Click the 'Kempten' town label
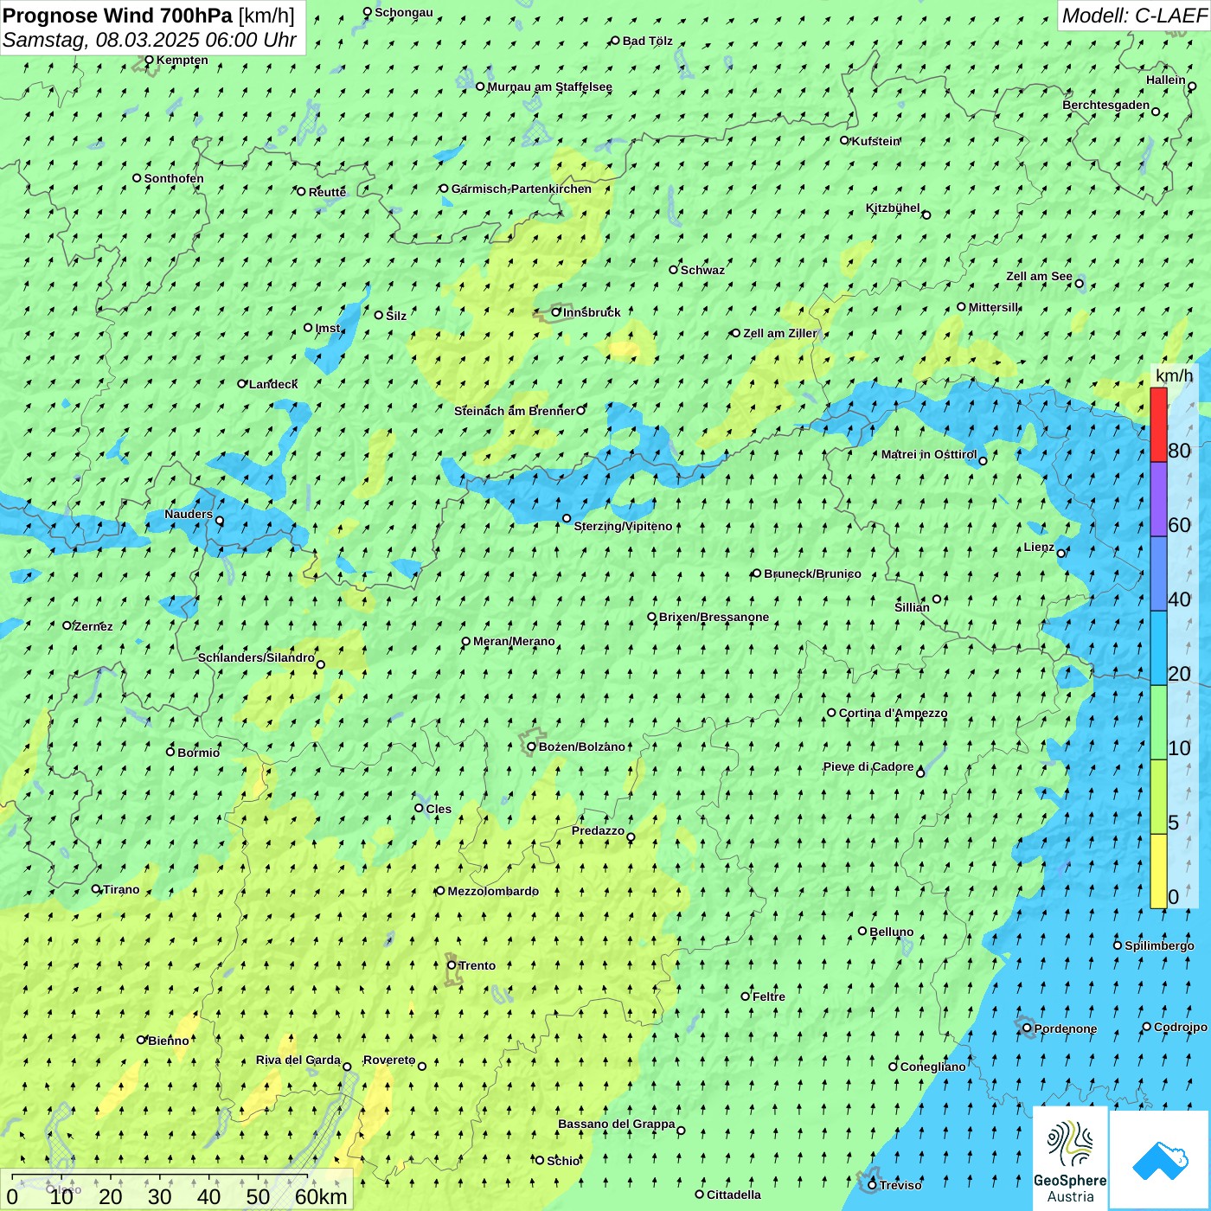 click(182, 60)
